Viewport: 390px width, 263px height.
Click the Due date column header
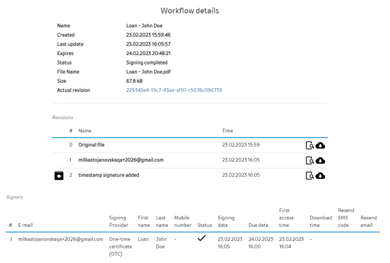click(x=258, y=225)
